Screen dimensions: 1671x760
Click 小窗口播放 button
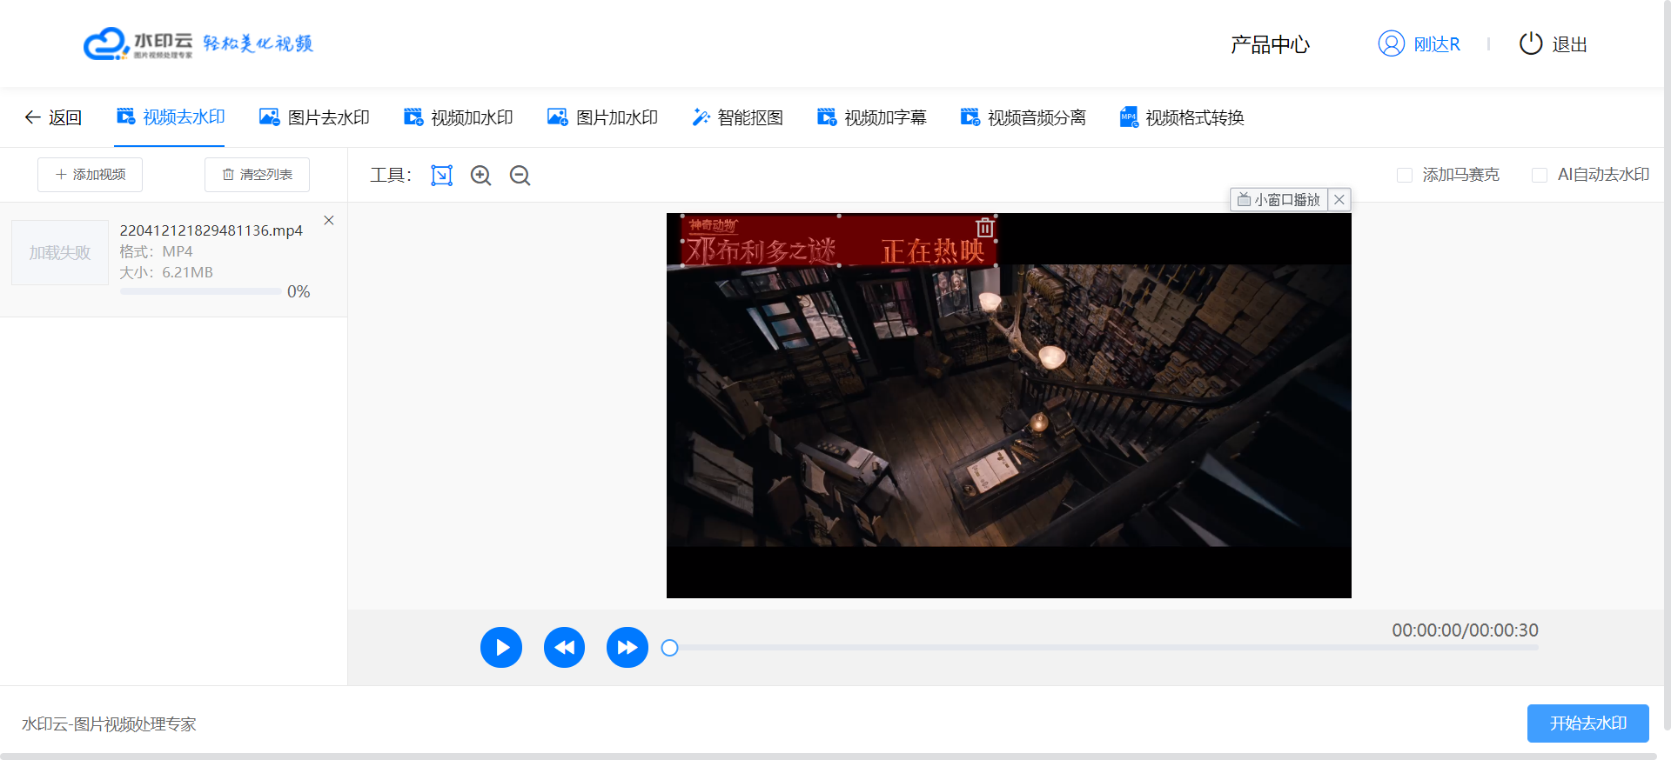(x=1278, y=200)
